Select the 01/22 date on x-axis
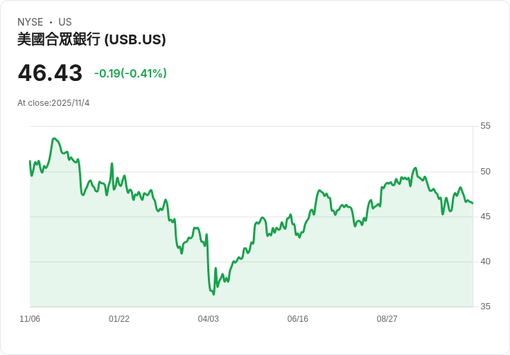The height and width of the screenshot is (355, 510). 119,319
